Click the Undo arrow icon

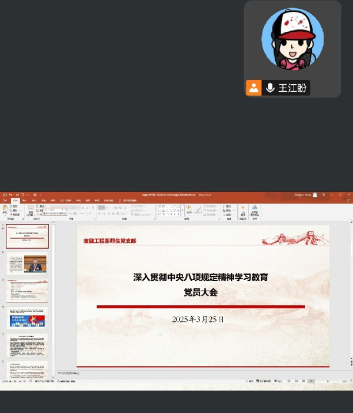click(x=10, y=195)
